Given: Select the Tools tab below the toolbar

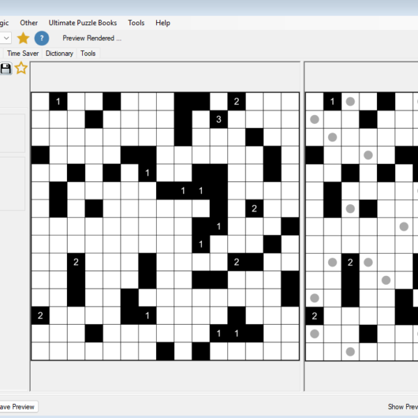Looking at the screenshot, I should pyautogui.click(x=88, y=53).
